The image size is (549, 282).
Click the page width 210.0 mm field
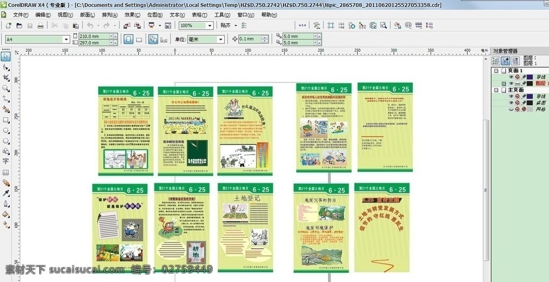(93, 36)
